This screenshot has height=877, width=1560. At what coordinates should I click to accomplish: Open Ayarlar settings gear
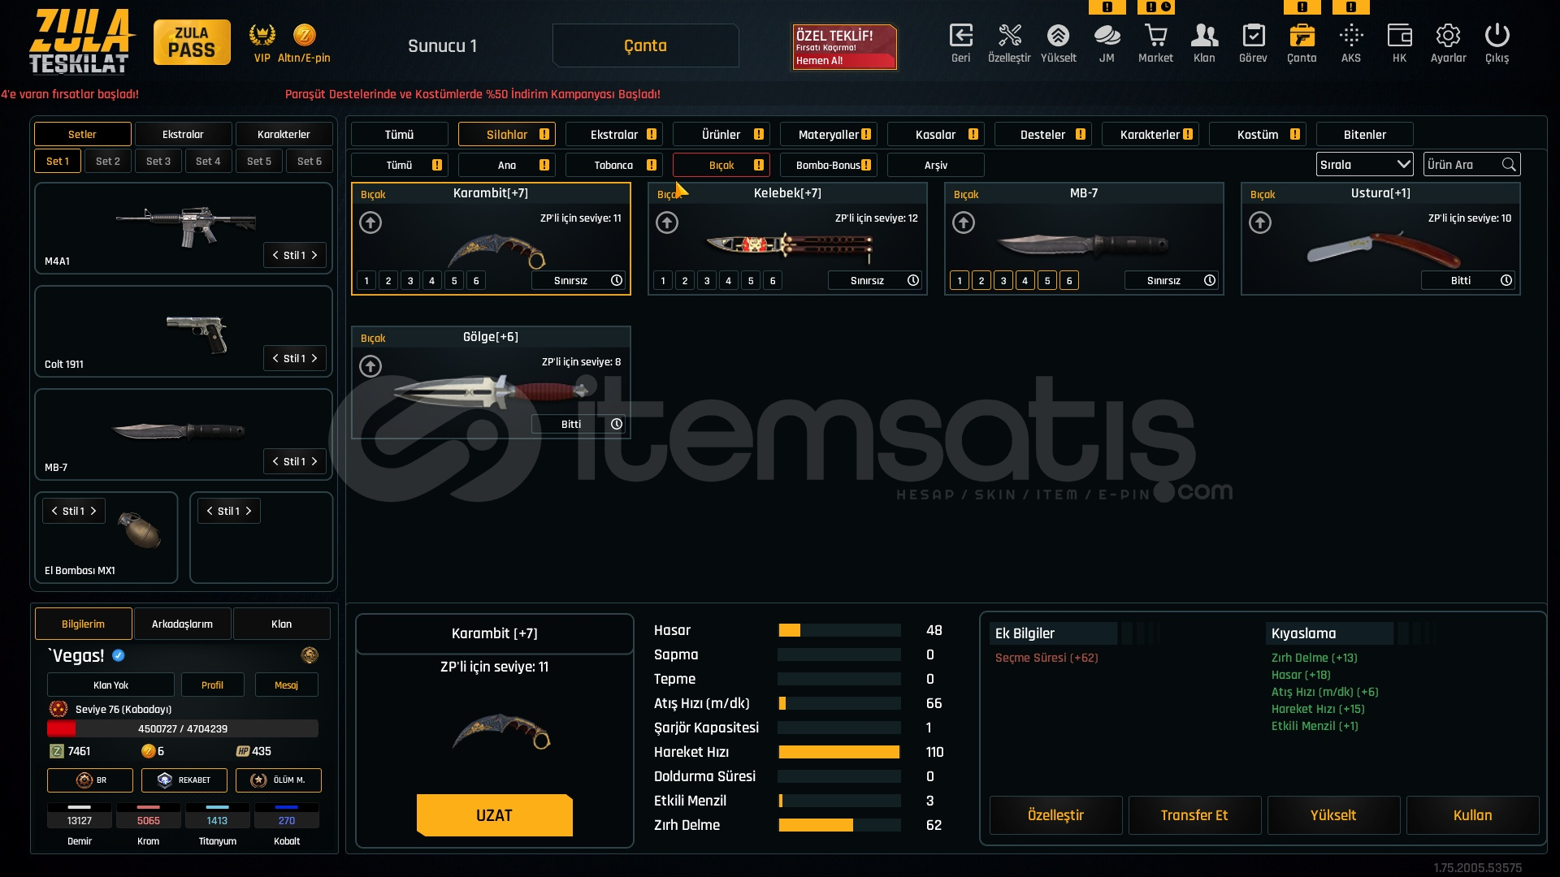click(1448, 36)
